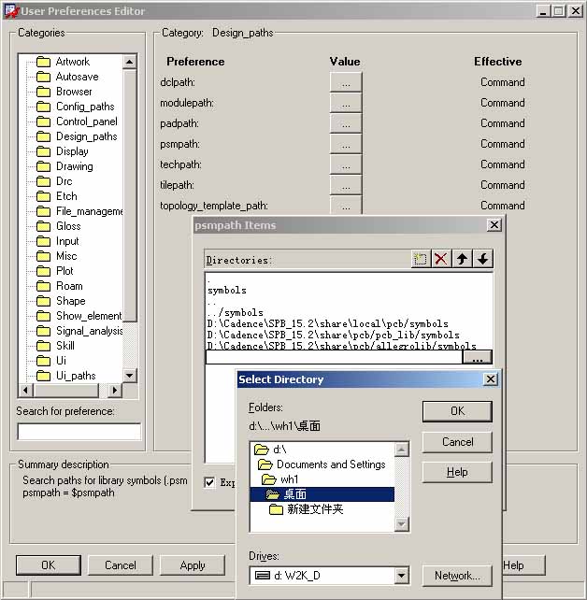Click the Network... button

point(457,576)
